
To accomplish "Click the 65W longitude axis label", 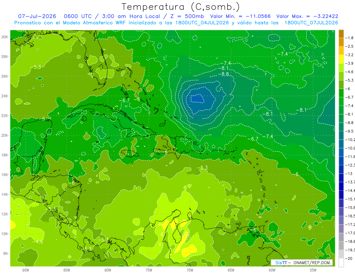I will pyautogui.click(x=231, y=270).
